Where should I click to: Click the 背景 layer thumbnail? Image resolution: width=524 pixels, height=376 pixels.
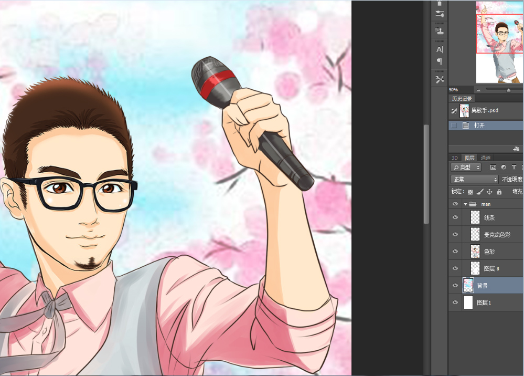pyautogui.click(x=468, y=285)
